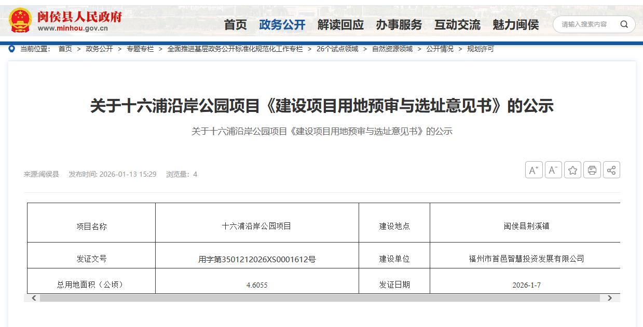
Task: Click the table's left scroll arrow
Action: (x=34, y=298)
